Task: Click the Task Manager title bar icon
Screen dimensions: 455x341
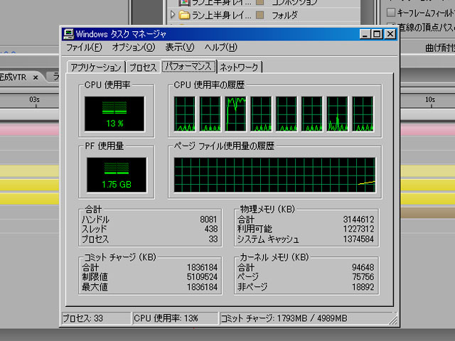Action: point(68,34)
